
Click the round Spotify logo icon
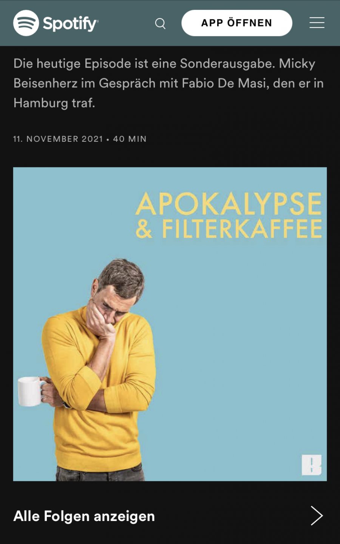pos(26,23)
